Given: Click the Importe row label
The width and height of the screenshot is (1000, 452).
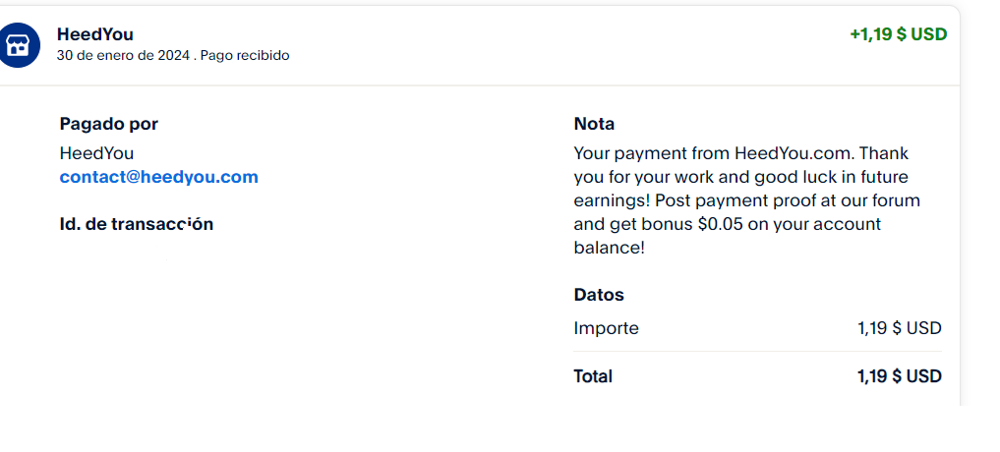Looking at the screenshot, I should tap(606, 328).
